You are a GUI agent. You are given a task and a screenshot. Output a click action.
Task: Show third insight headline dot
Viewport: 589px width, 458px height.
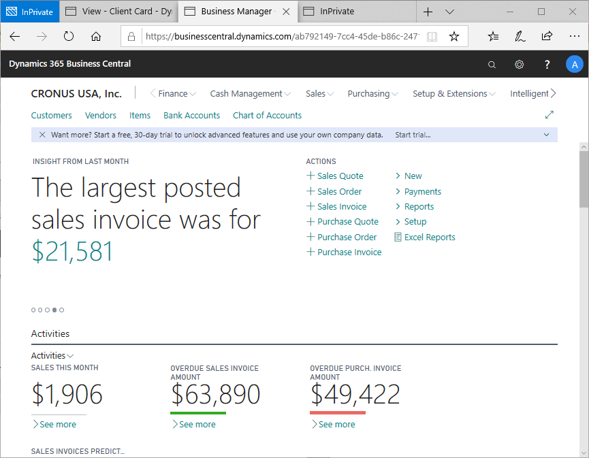click(x=48, y=310)
